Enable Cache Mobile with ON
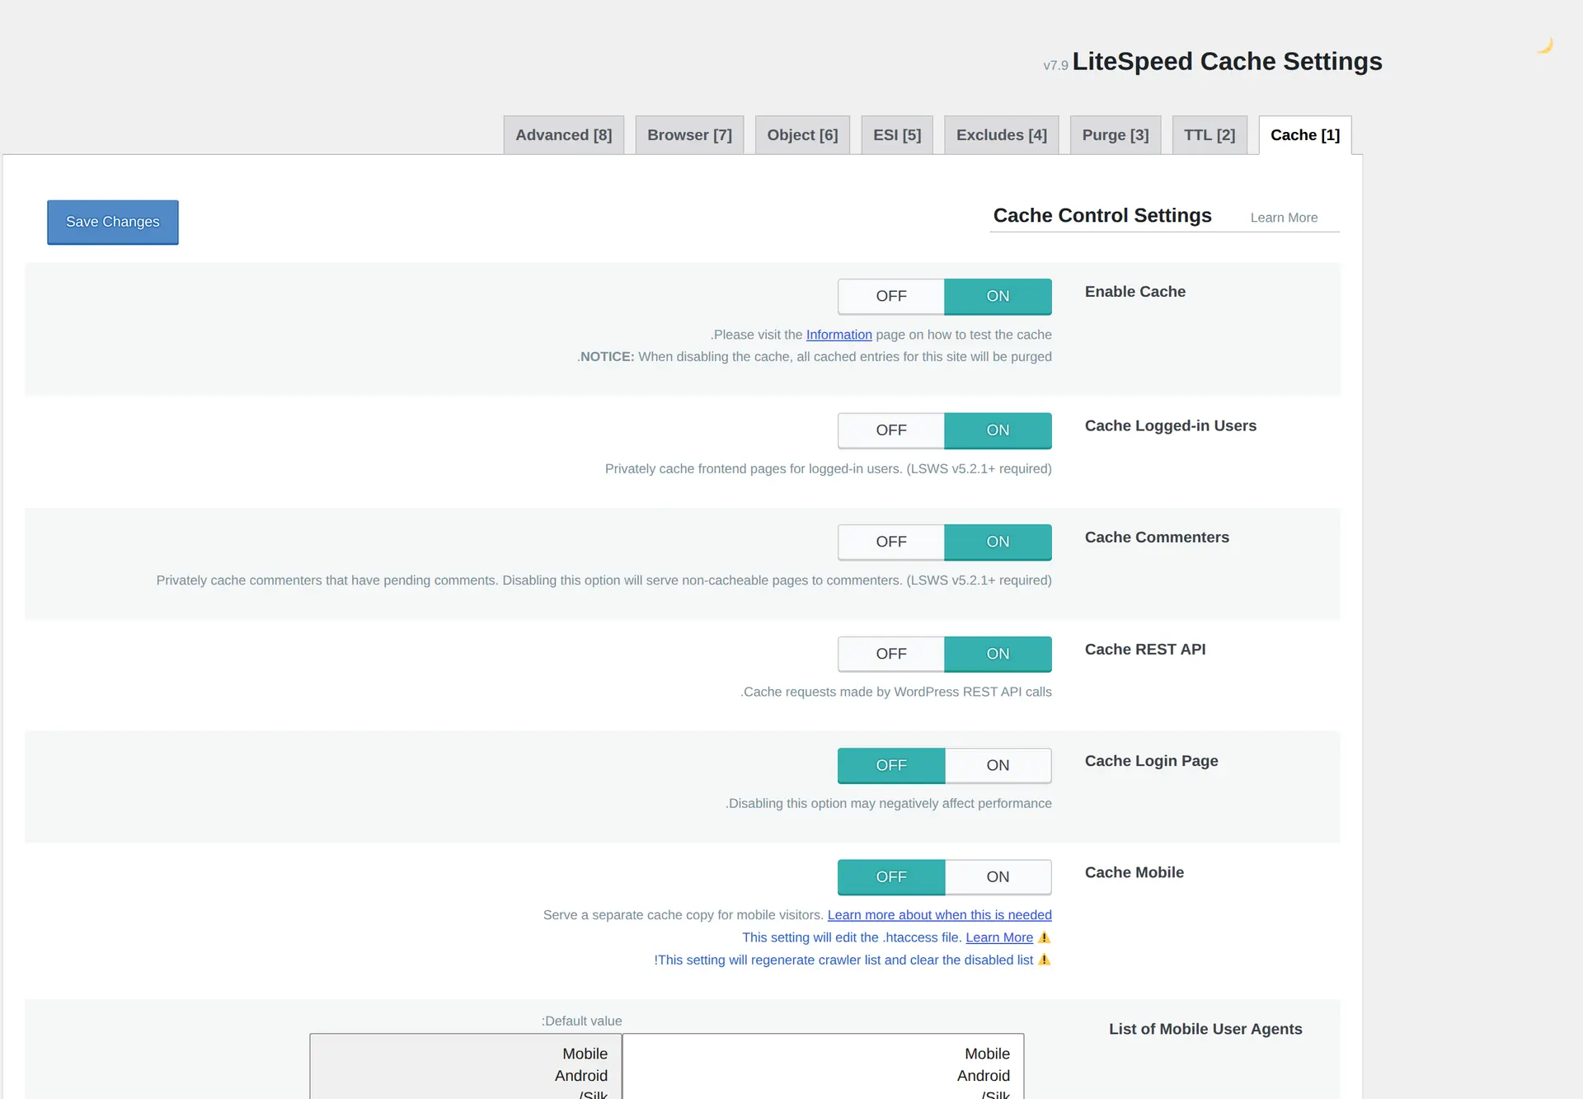 click(x=998, y=877)
